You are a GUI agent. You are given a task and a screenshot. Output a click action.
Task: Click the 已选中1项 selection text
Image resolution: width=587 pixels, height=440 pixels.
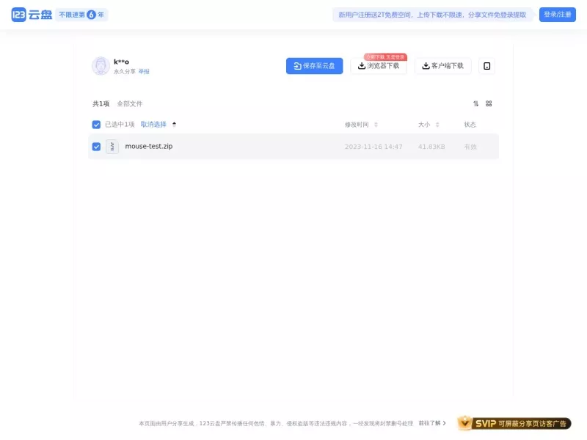(120, 124)
